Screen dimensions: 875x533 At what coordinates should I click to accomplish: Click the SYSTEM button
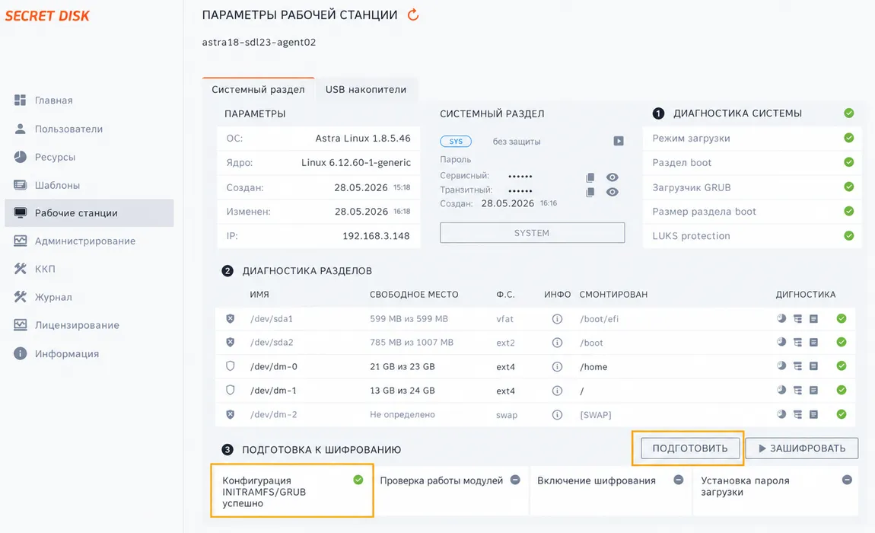[x=532, y=233]
